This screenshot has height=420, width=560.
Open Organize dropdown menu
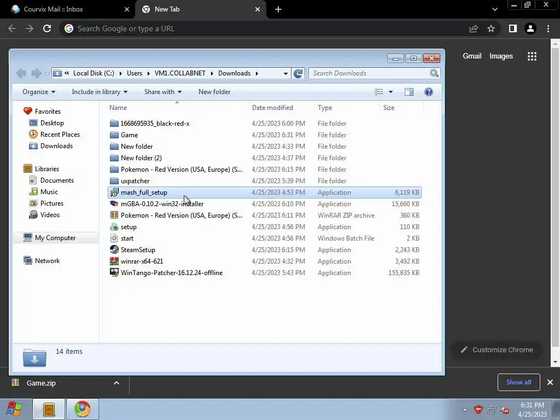click(39, 92)
